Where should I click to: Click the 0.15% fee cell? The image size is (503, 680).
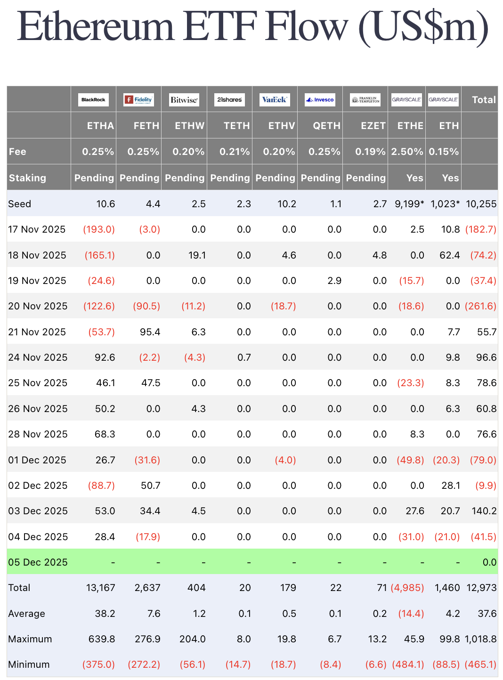pyautogui.click(x=444, y=152)
